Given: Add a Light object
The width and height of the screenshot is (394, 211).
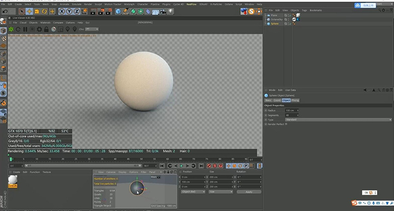Looking at the screenshot, I should click(x=171, y=12).
